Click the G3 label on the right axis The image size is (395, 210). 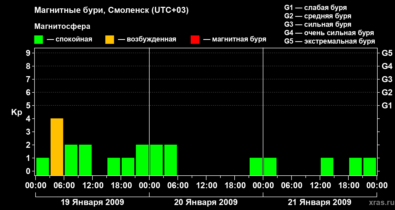[x=387, y=79]
